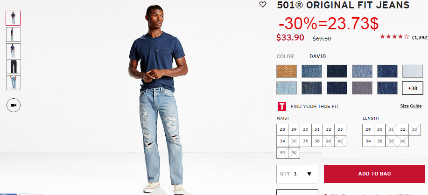Viewport: 428px width, 195px height.
Task: Choose length 30 option
Action: pyautogui.click(x=379, y=130)
